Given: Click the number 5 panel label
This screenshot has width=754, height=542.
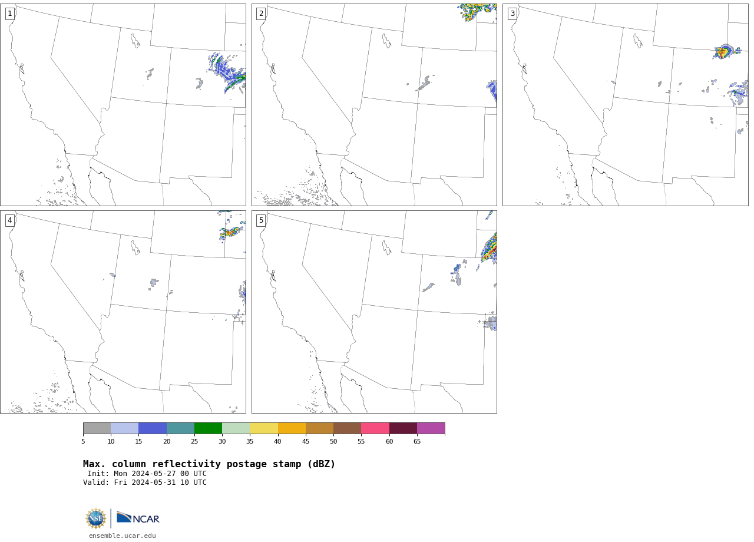Looking at the screenshot, I should tap(261, 220).
